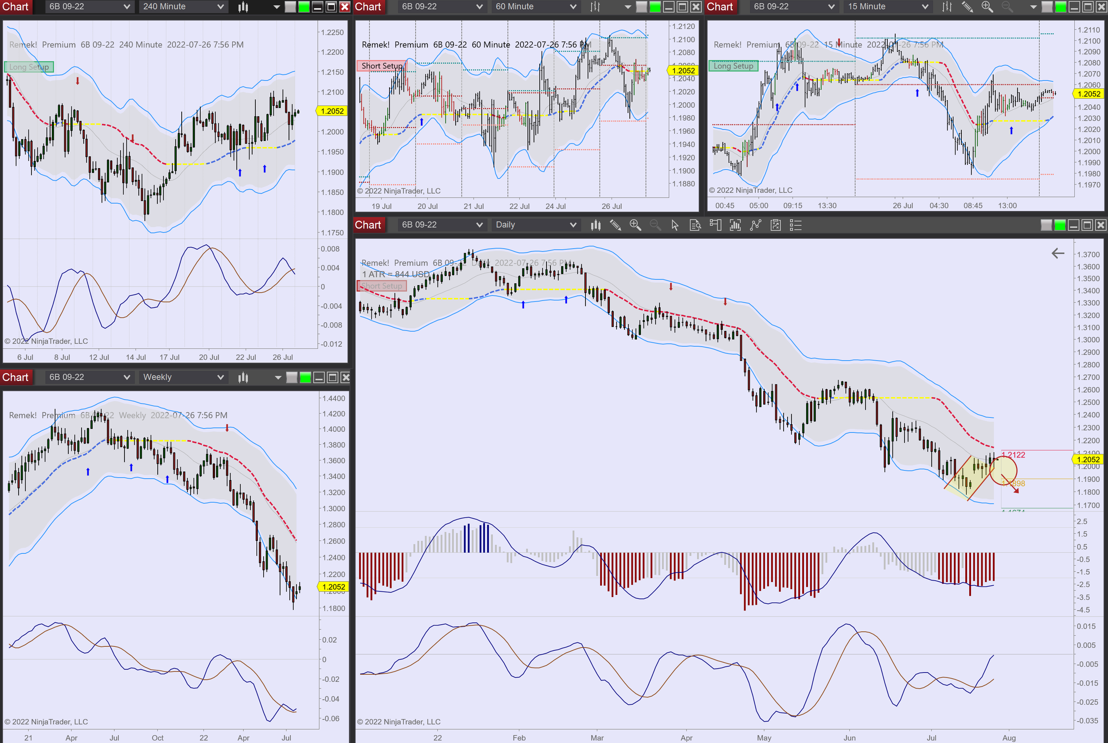Click Short Setup label on Daily chart
The image size is (1108, 743).
click(x=381, y=286)
